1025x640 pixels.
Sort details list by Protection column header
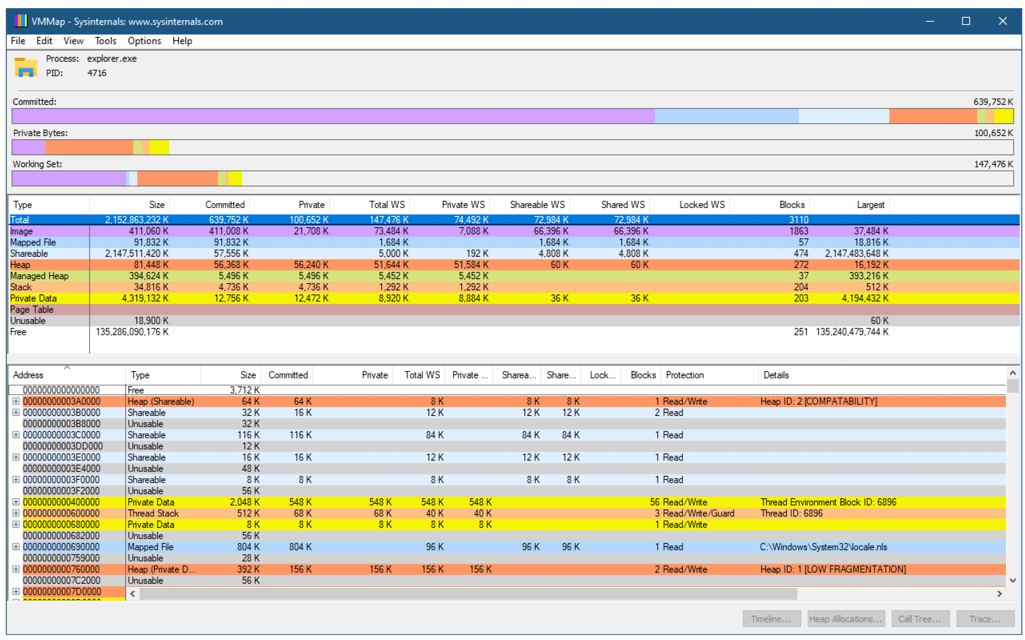709,375
